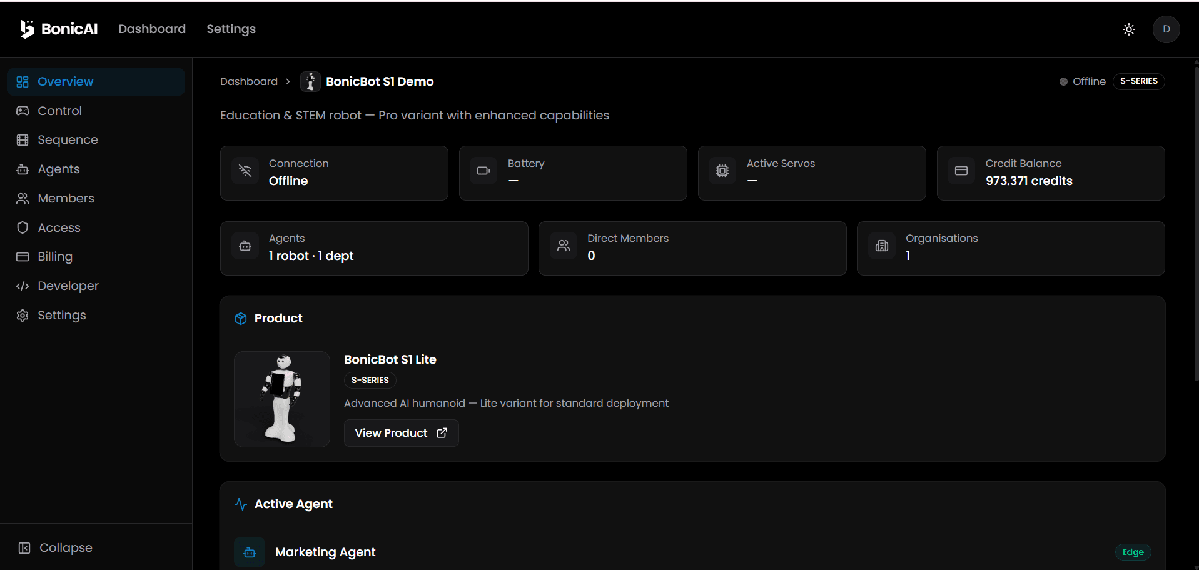Go to Control in the sidebar
1199x570 pixels.
96,111
